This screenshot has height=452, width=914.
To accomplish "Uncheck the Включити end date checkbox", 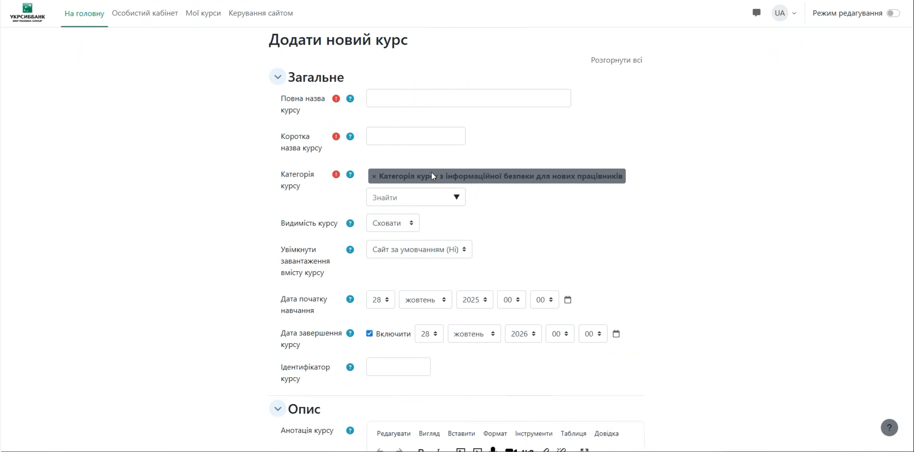I will click(370, 333).
